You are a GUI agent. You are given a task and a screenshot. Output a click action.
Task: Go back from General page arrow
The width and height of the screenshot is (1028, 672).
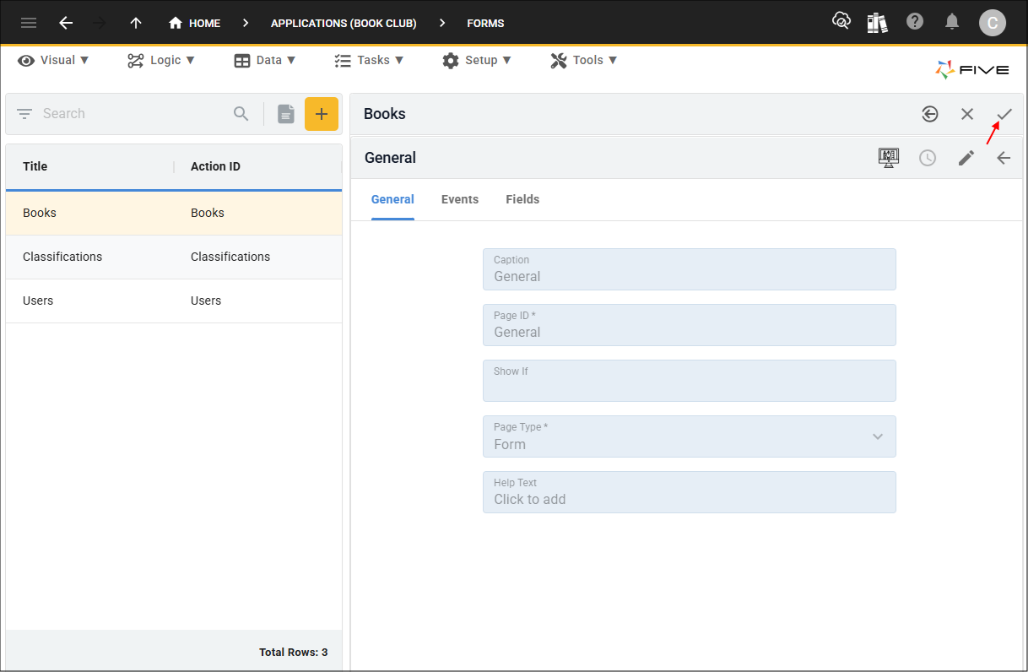[1004, 158]
